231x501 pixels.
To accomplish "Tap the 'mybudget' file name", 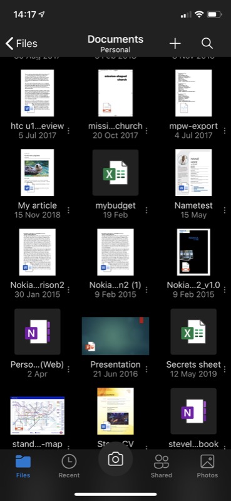I will (115, 205).
